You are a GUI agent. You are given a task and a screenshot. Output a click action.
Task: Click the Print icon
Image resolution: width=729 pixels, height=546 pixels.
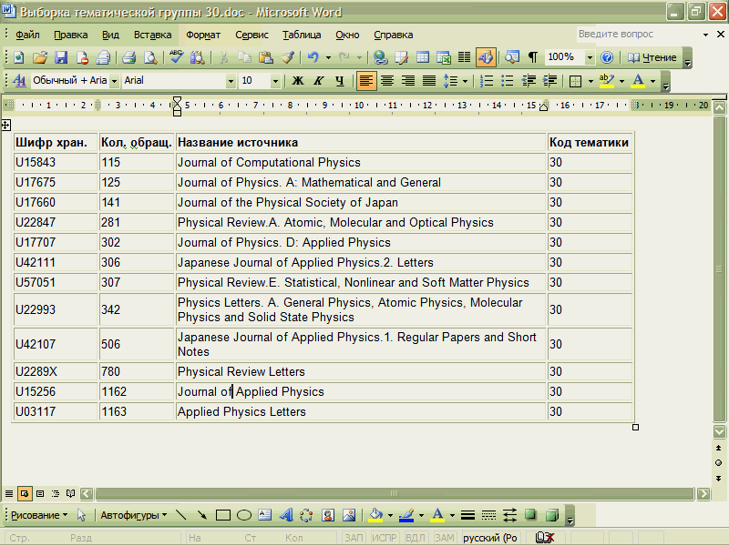128,57
